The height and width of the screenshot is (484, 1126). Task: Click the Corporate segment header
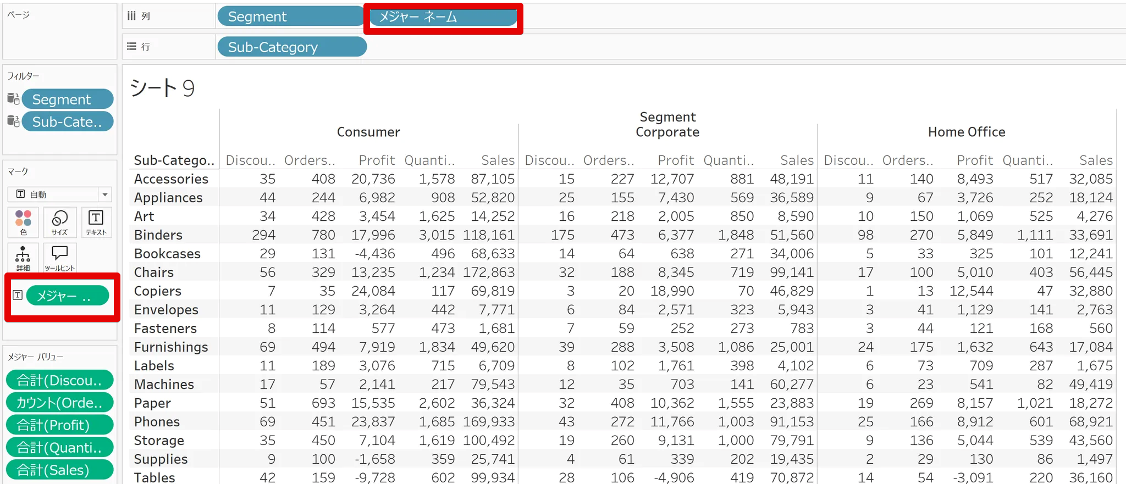coord(667,132)
